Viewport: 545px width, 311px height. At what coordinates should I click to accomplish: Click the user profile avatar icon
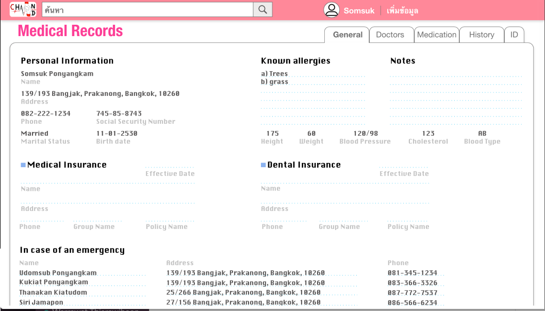(x=332, y=10)
